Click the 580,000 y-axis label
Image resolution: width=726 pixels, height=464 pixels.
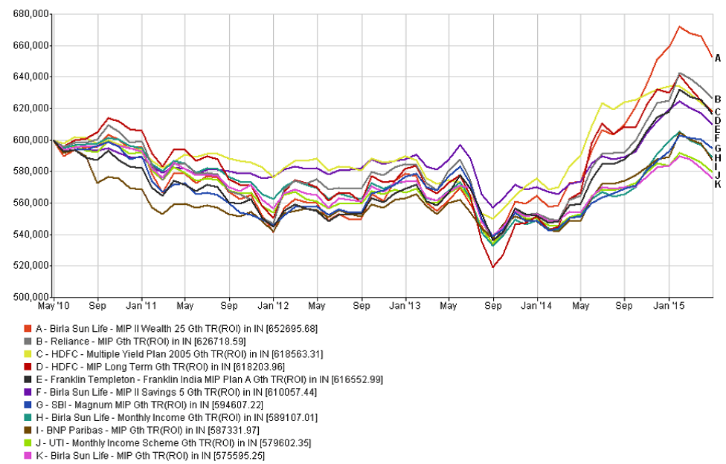[x=31, y=171]
